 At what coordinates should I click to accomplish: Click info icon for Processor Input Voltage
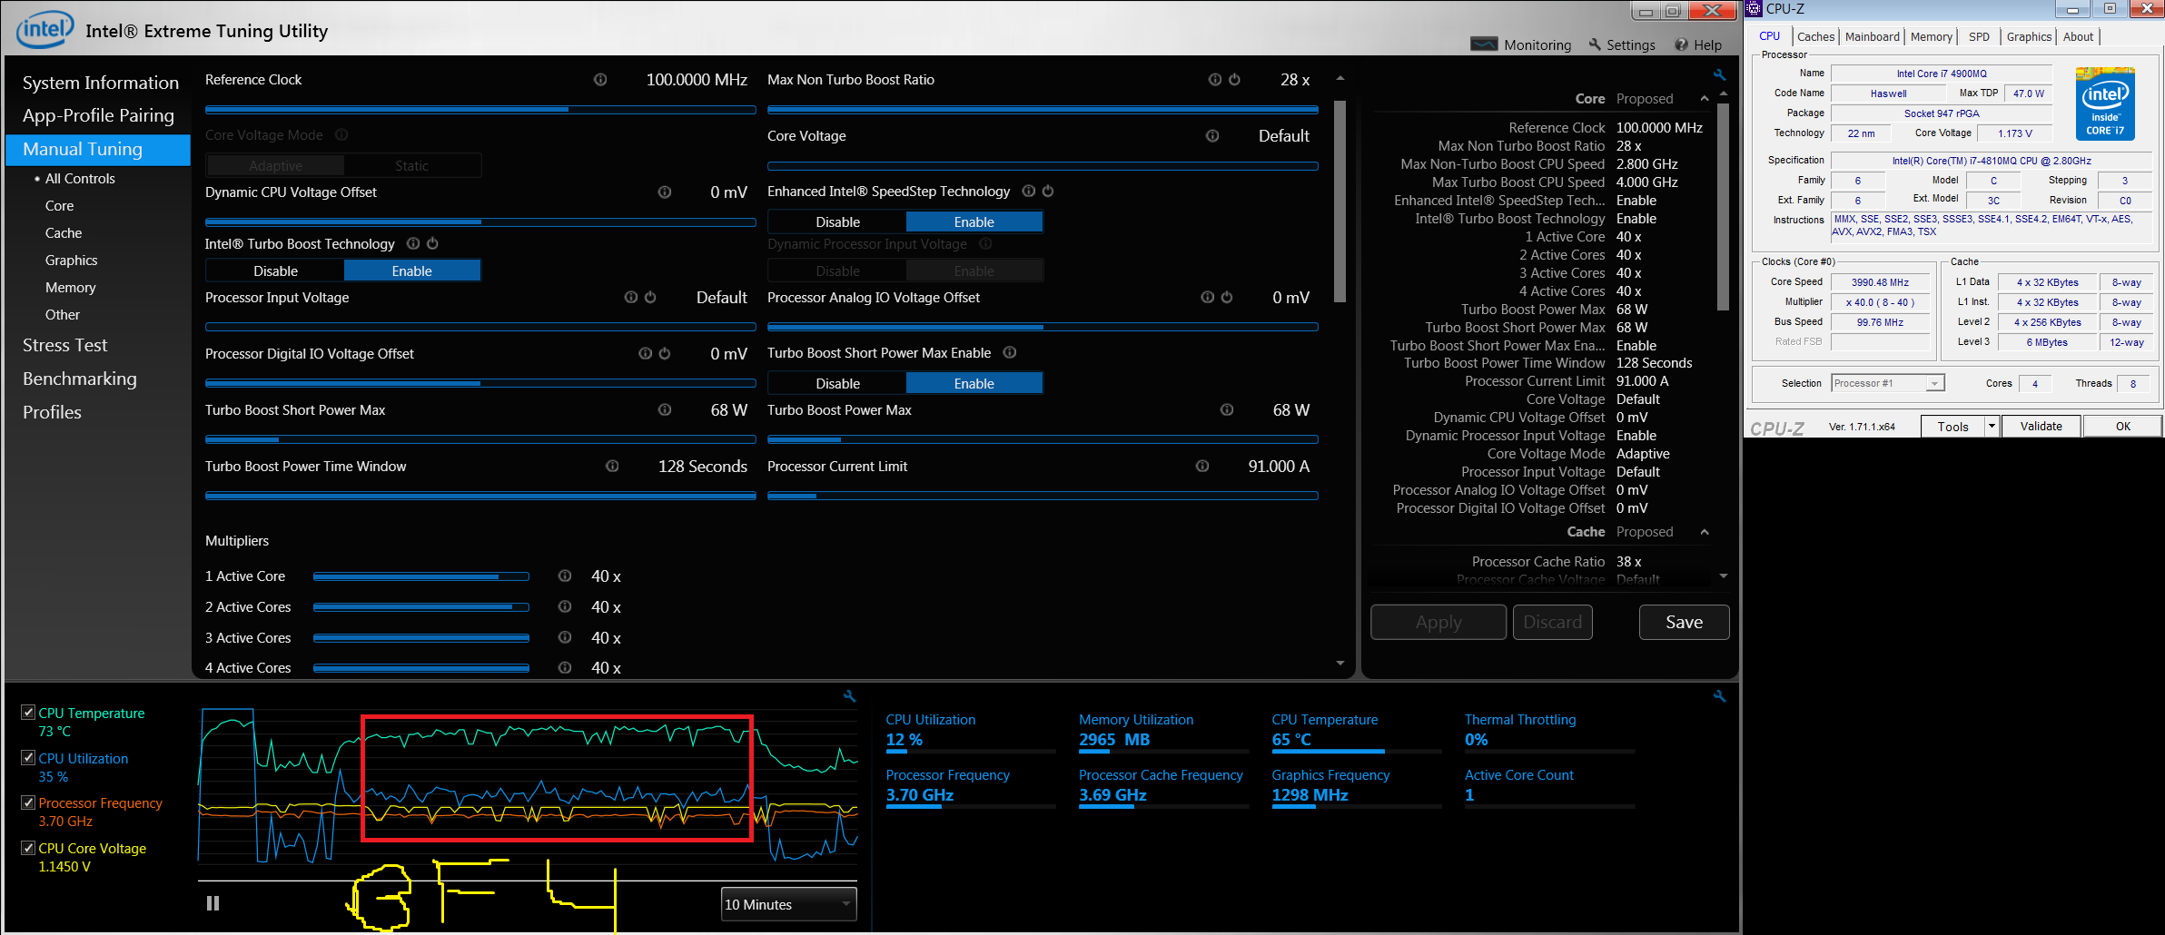(x=631, y=298)
